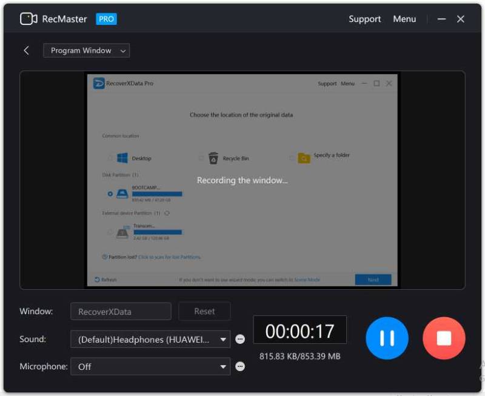Select the Specify a folder radio in preview
The height and width of the screenshot is (396, 485).
292,158
